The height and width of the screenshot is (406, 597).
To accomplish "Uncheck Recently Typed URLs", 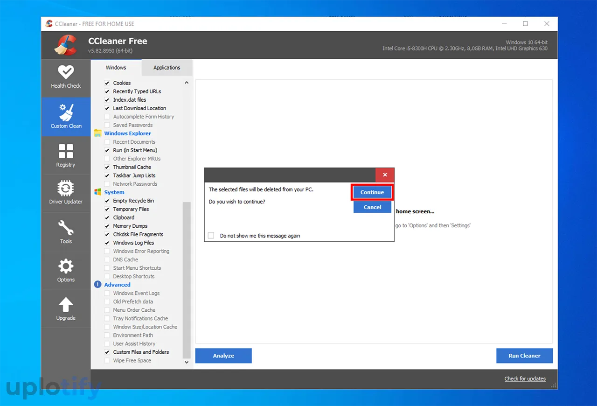I will (107, 91).
